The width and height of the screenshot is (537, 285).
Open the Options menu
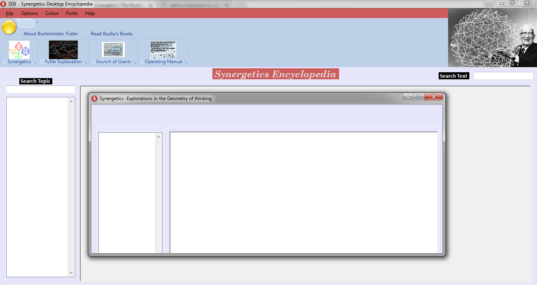coord(30,13)
